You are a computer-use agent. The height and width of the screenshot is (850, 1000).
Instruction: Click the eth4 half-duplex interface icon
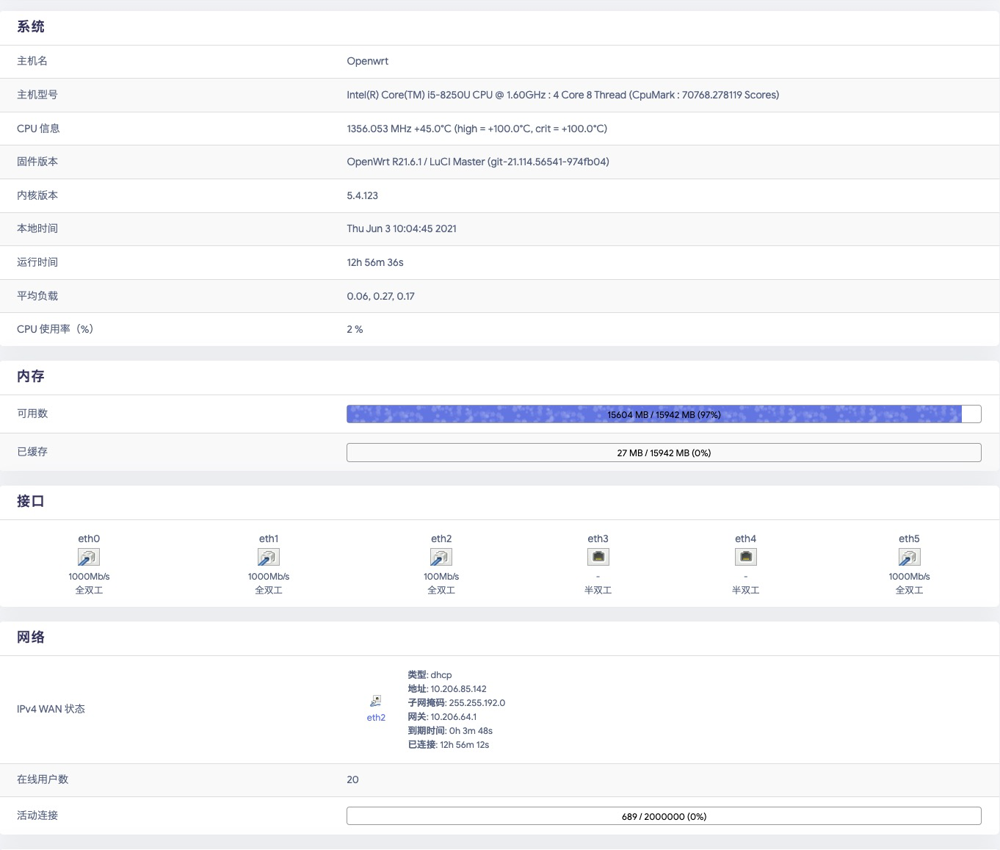(x=745, y=557)
